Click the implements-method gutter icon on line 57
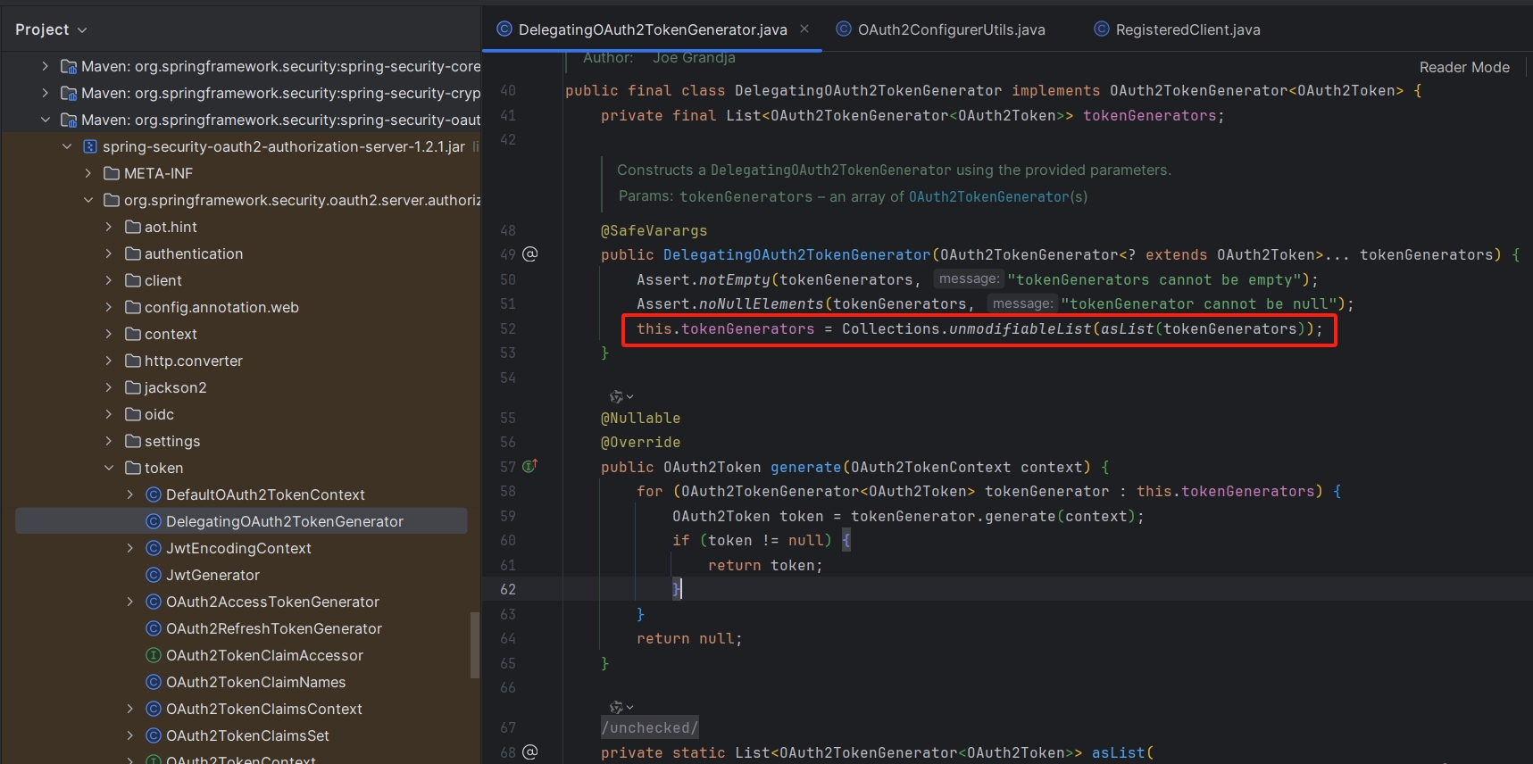 [529, 466]
